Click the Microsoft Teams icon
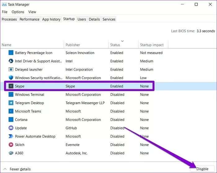217x173 pixels. click(x=11, y=111)
